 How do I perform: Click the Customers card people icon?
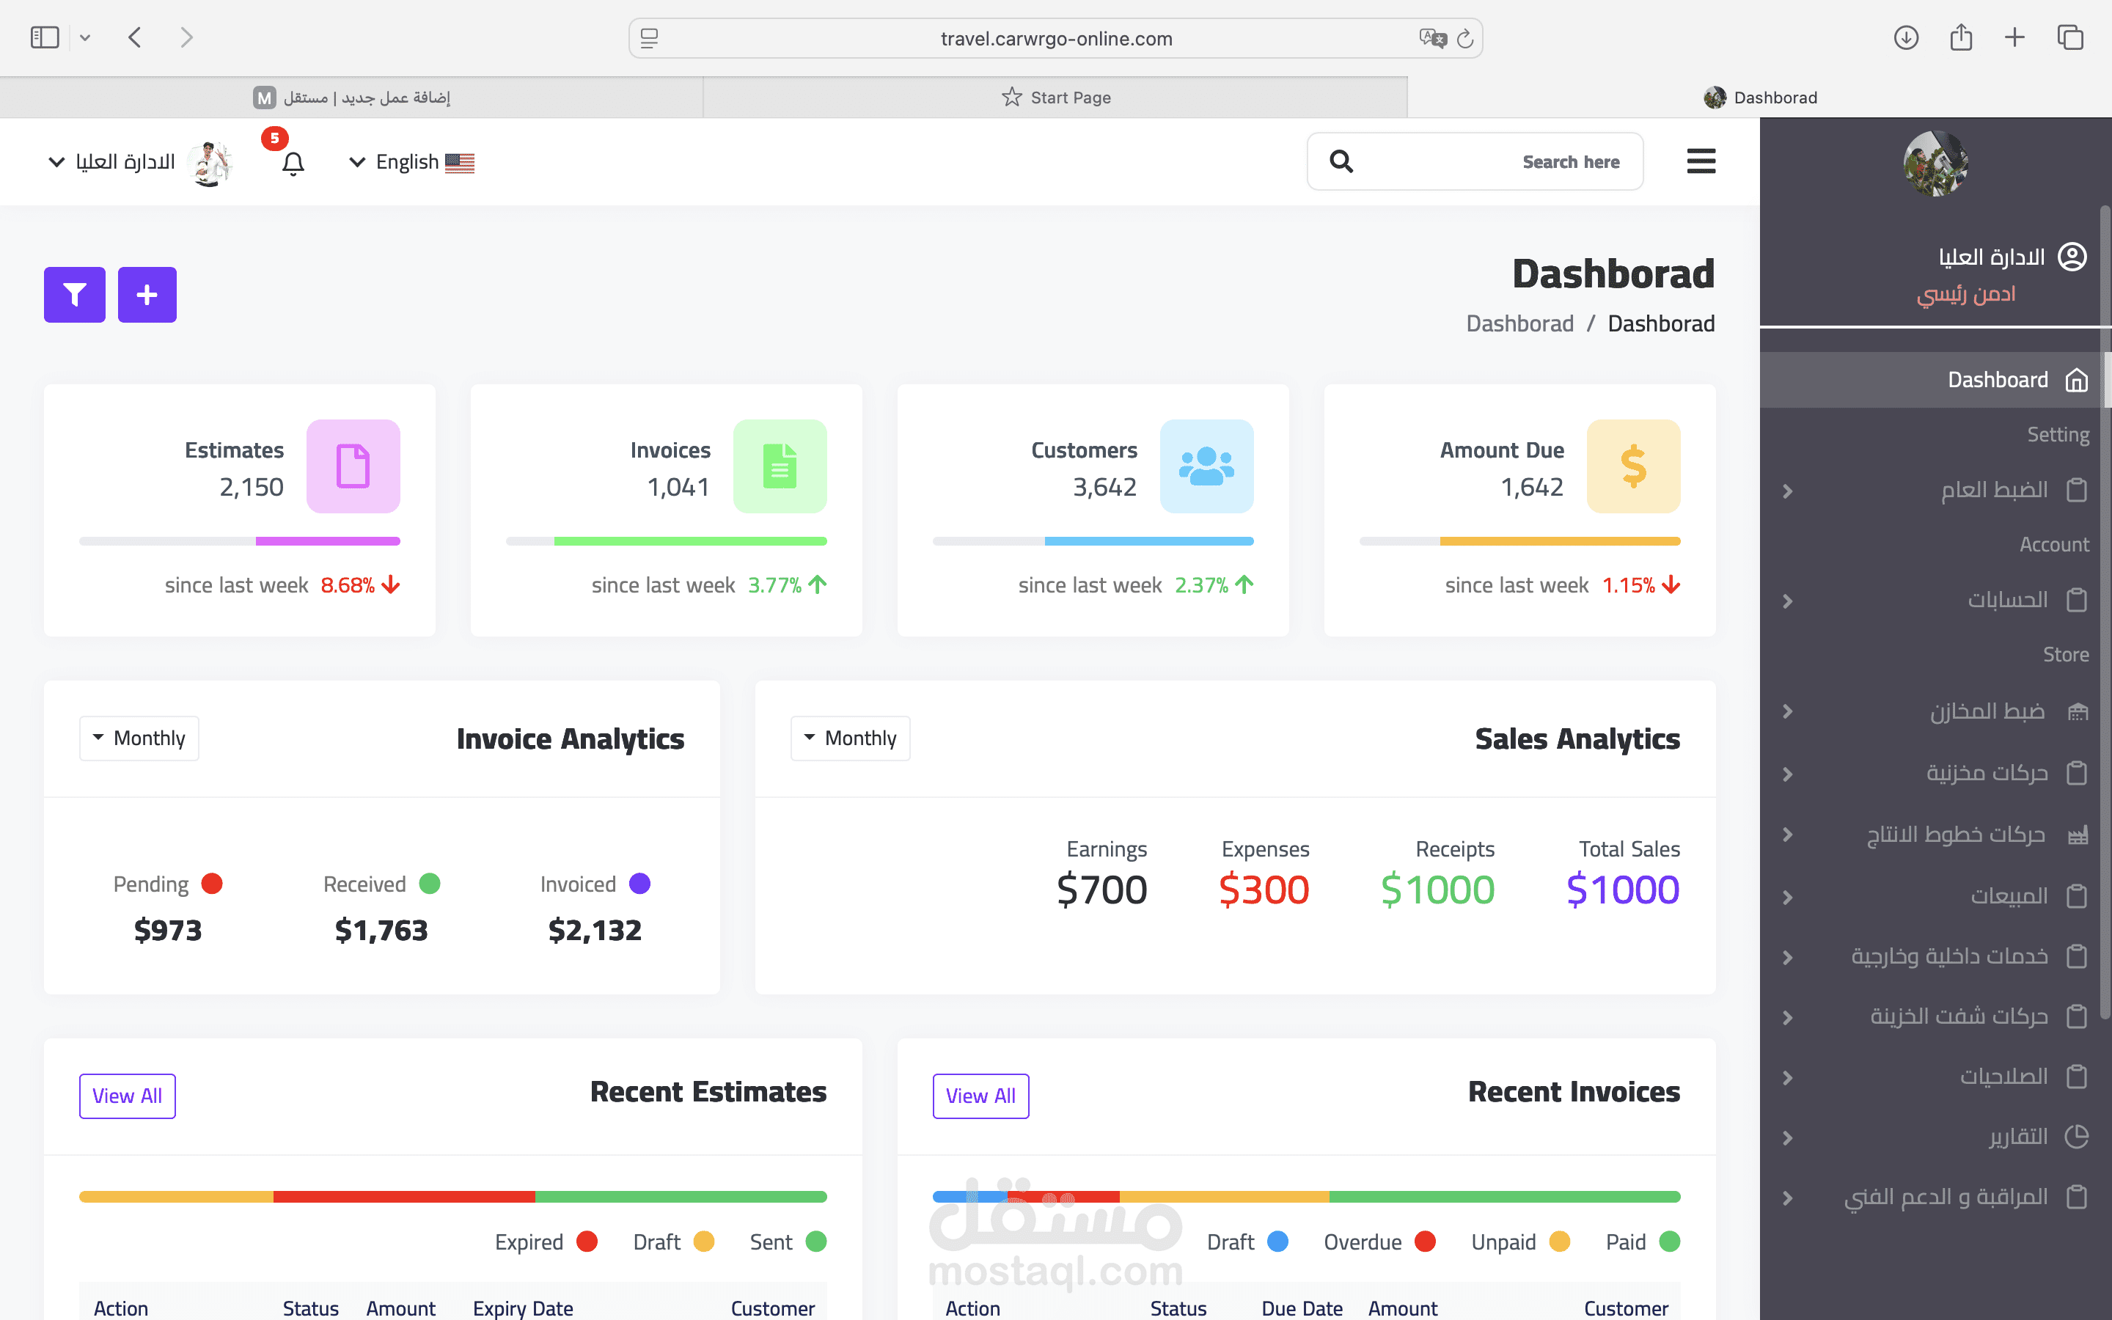1207,466
